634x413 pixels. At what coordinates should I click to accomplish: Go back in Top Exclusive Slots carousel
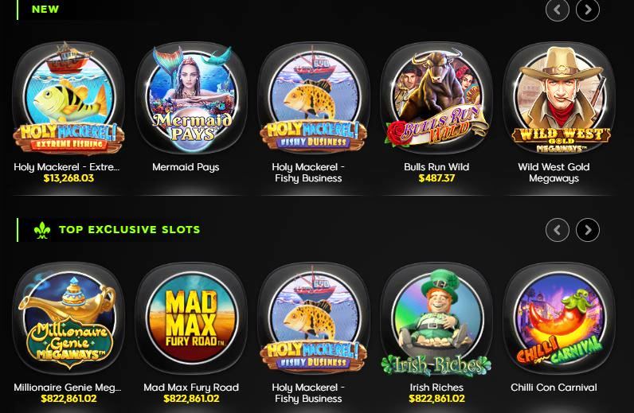[x=558, y=230]
